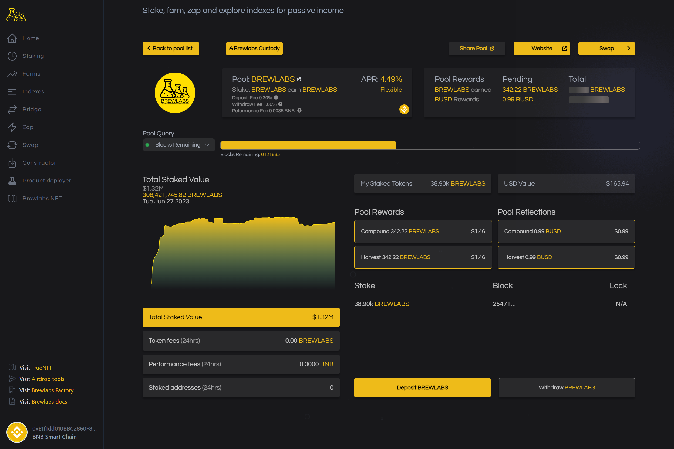Image resolution: width=674 pixels, height=449 pixels.
Task: Visit TrueNFT link
Action: point(36,368)
